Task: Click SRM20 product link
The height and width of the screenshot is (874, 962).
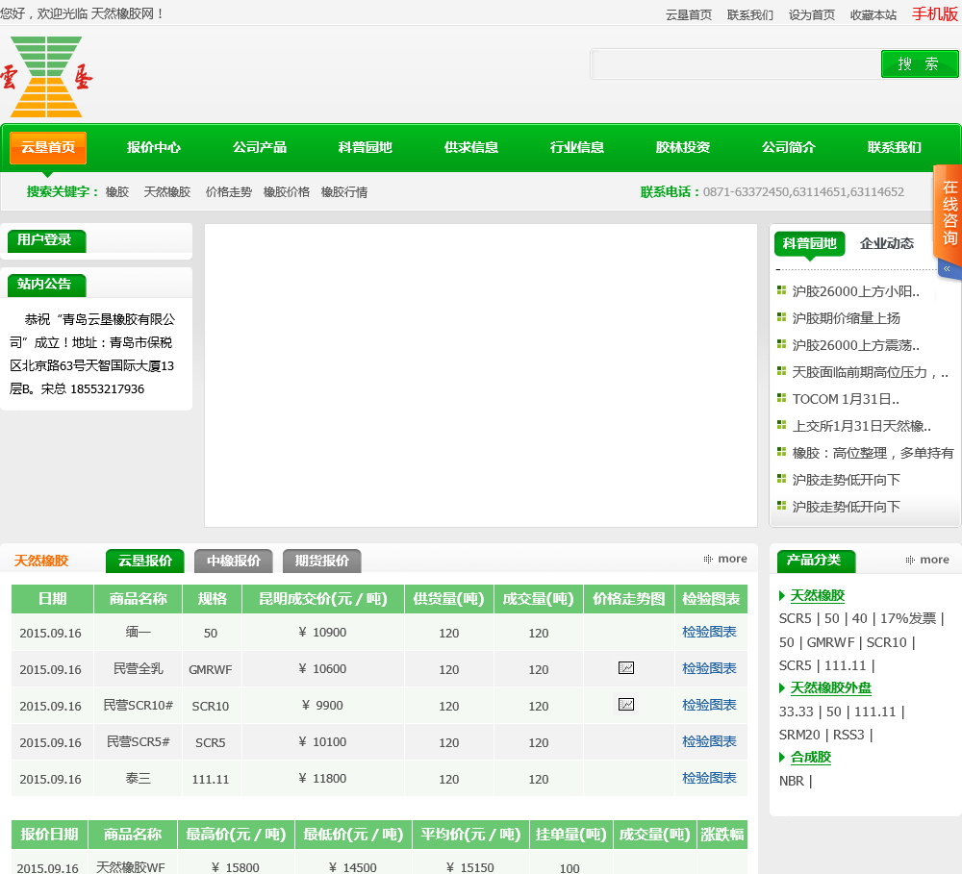Action: click(x=799, y=735)
